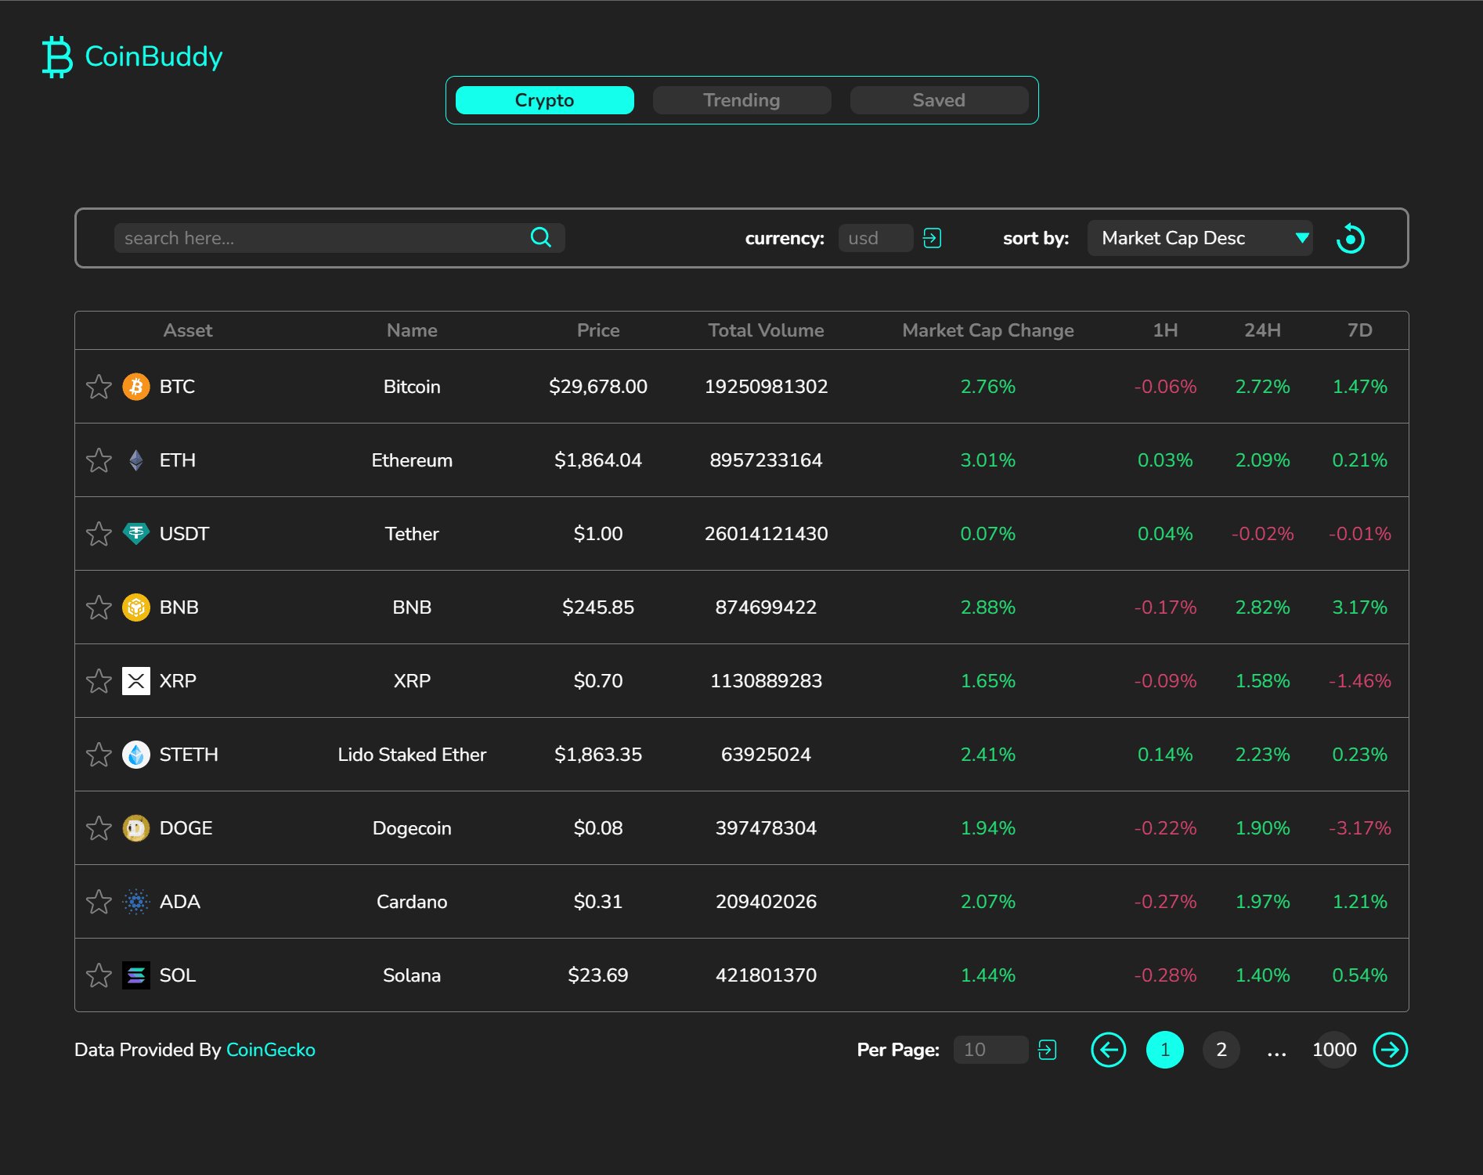
Task: Click the 24H column header
Action: coord(1263,330)
